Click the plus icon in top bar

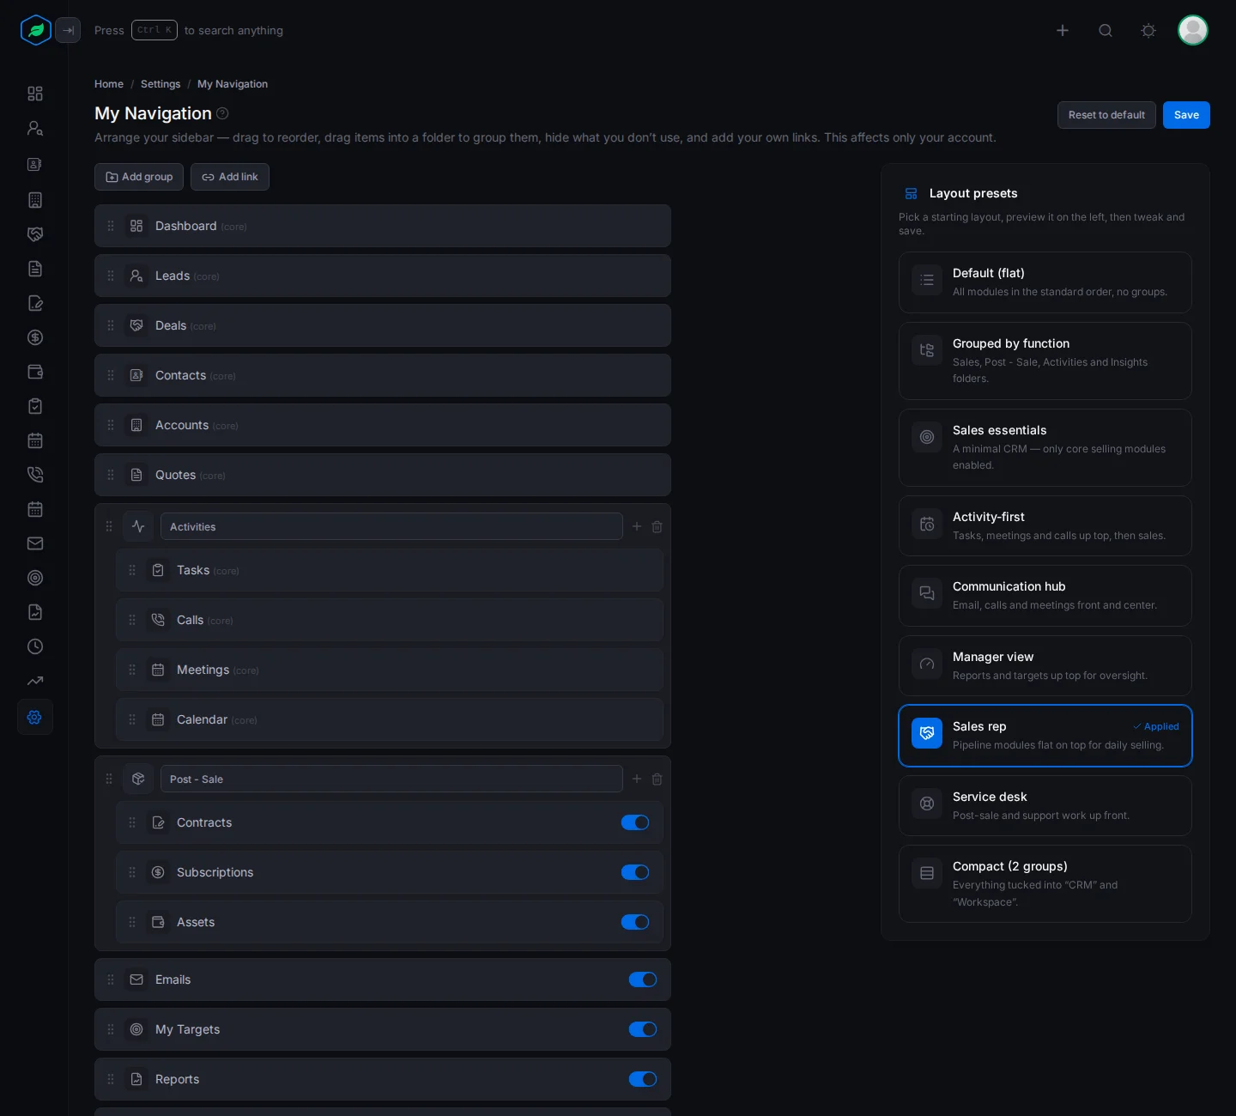(x=1063, y=30)
